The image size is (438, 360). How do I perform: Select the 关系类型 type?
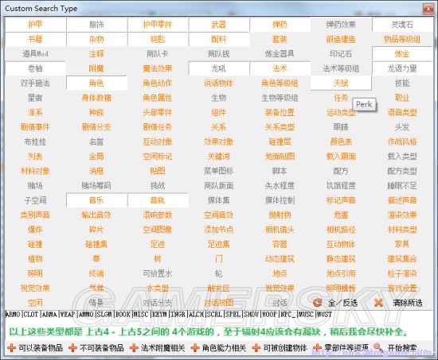tap(280, 127)
